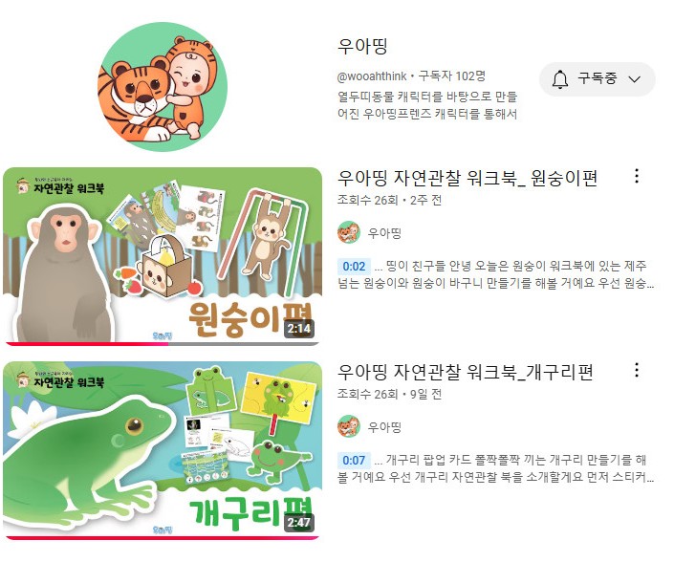Click the 우아띵 자연관찰 워크북_개구리편 title
Image resolution: width=674 pixels, height=562 pixels.
coord(465,372)
